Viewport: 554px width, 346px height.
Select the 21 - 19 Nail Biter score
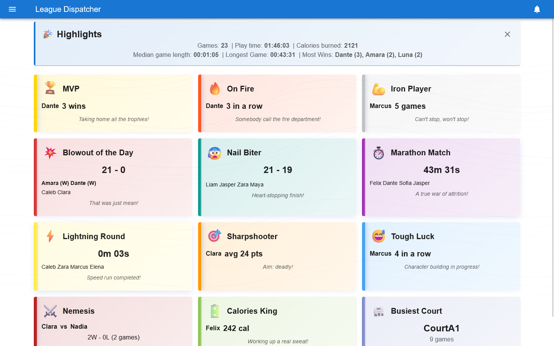278,170
